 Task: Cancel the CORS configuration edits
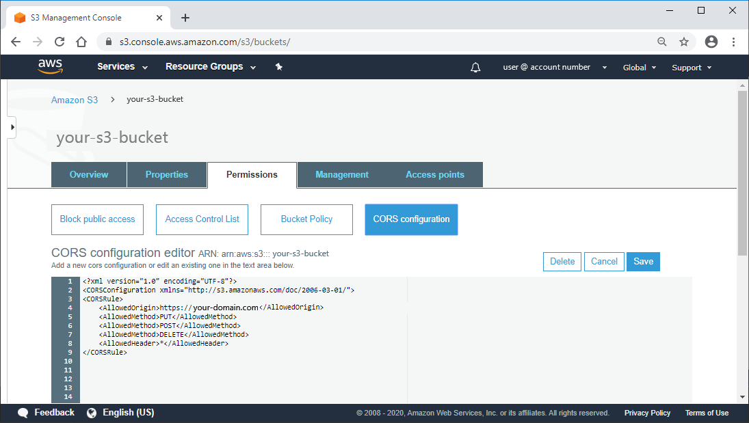(x=604, y=262)
